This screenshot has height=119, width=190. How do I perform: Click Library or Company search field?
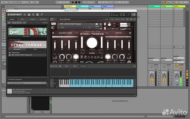tap(34, 23)
